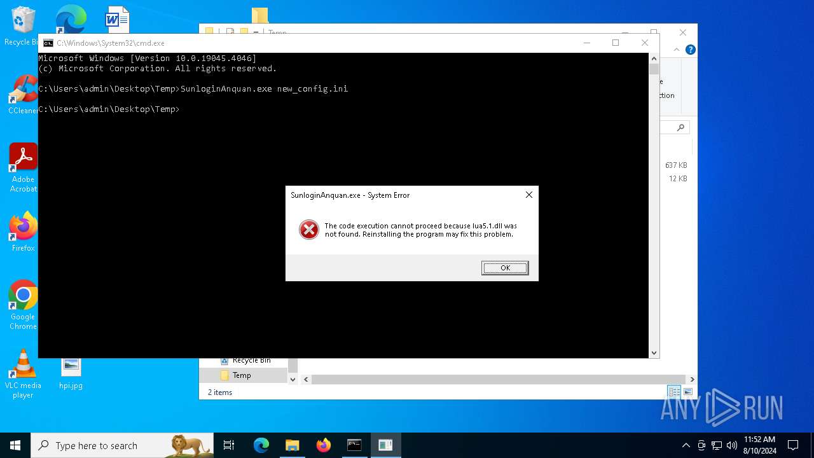Switch to the cmd taskbar button

point(354,445)
